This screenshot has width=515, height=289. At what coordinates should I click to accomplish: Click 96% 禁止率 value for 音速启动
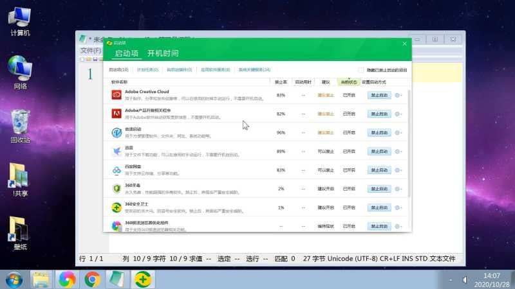coord(281,133)
